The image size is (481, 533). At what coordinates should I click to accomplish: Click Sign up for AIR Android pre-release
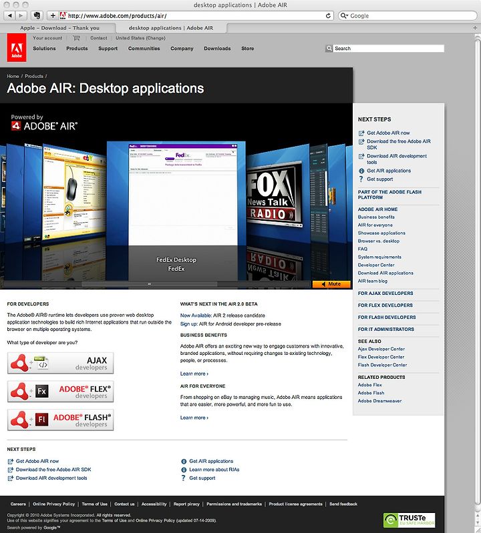pyautogui.click(x=188, y=324)
